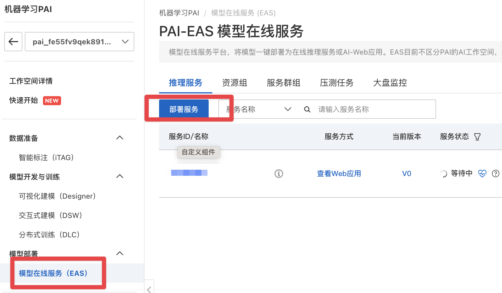Switch to the 大盘监控 tab

(x=390, y=83)
